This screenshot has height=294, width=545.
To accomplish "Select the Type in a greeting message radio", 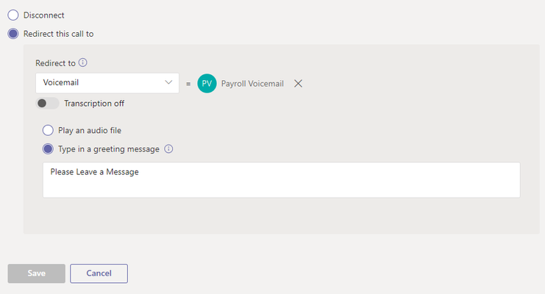I will click(x=48, y=149).
